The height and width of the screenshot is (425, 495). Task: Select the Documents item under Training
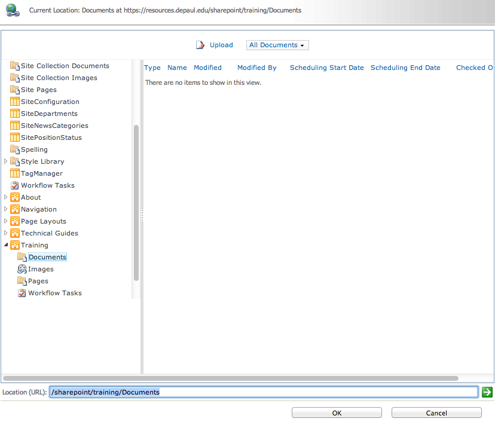pos(47,257)
